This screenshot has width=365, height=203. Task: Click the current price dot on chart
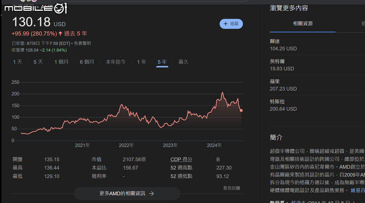coord(241,111)
